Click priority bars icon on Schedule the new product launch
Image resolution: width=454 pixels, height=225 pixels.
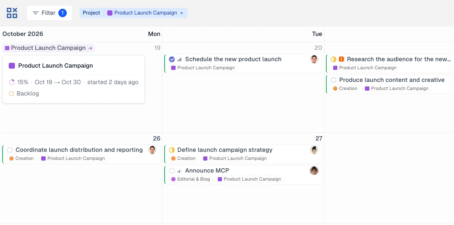point(180,60)
